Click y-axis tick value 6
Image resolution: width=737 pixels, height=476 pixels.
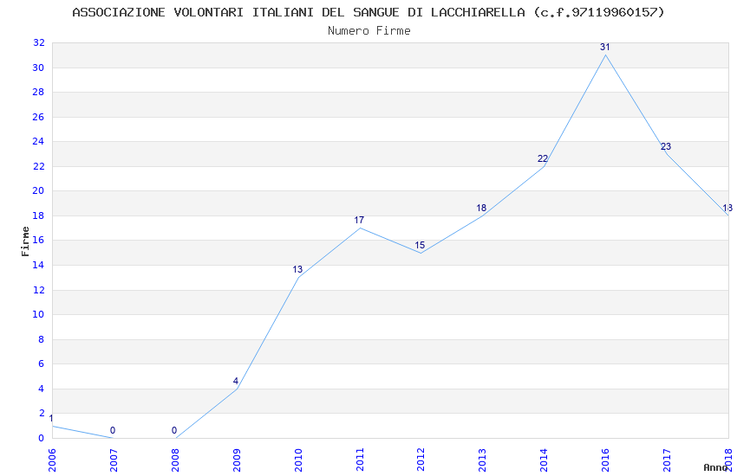pos(42,363)
